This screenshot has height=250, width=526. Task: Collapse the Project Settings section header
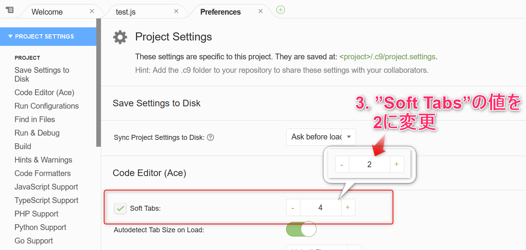(44, 37)
